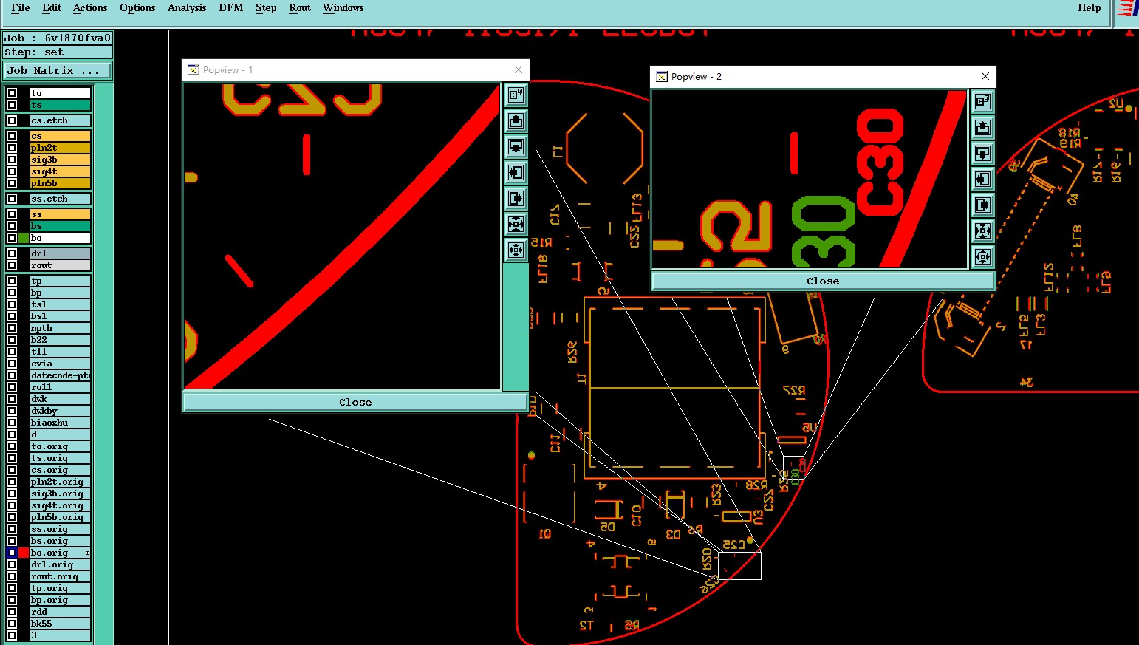Select the dwkby layer name

[61, 411]
